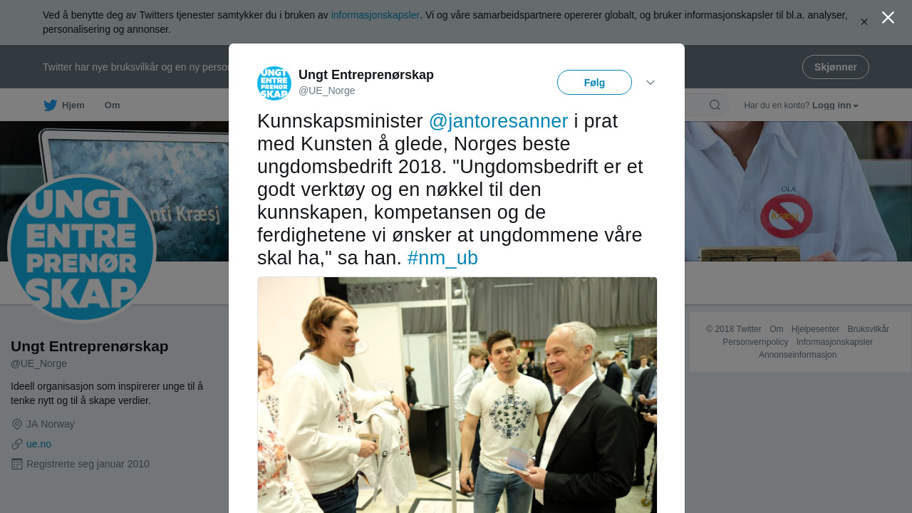Viewport: 912px width, 513px height.
Task: Click the tweet author's round avatar
Action: [274, 83]
